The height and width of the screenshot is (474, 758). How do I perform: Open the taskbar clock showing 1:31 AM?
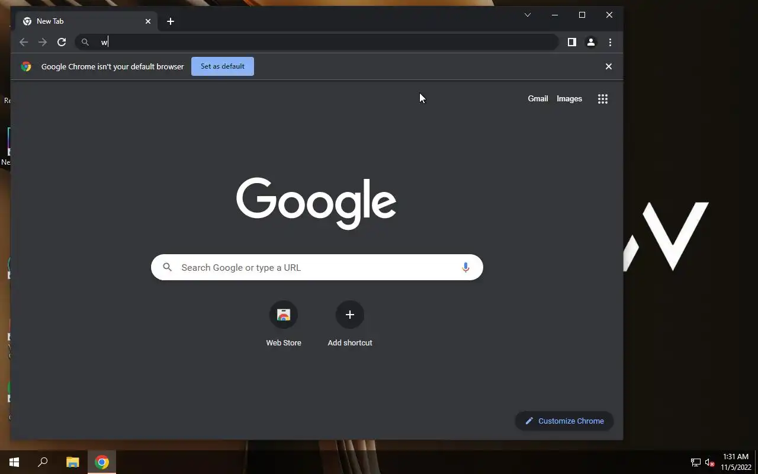[736, 462]
